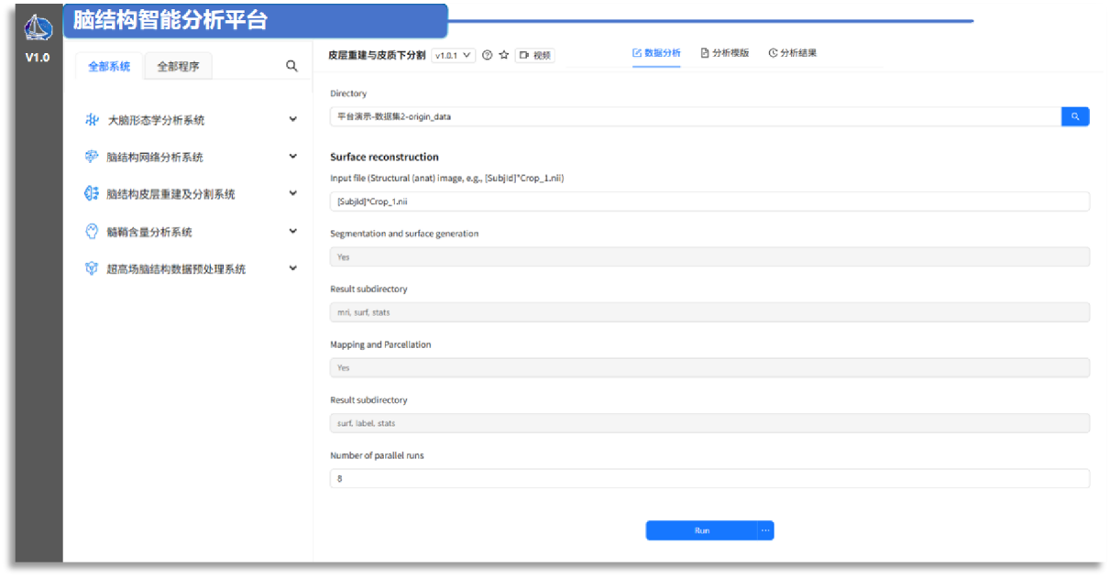Switch to the 分析结果 tab
Image resolution: width=1110 pixels, height=578 pixels.
792,53
